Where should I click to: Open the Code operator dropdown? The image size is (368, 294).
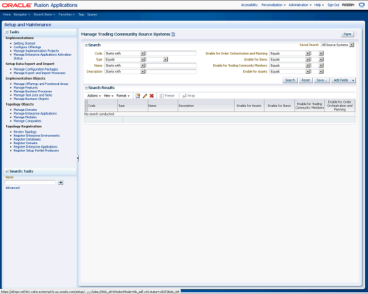[x=141, y=53]
